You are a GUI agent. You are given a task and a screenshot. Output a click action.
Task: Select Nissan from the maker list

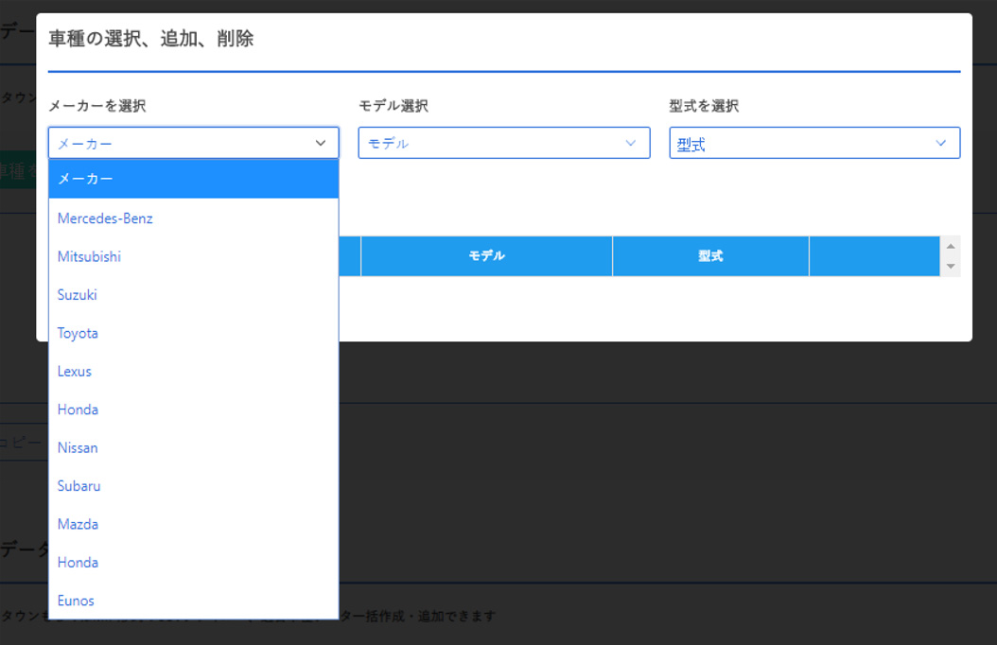point(193,447)
